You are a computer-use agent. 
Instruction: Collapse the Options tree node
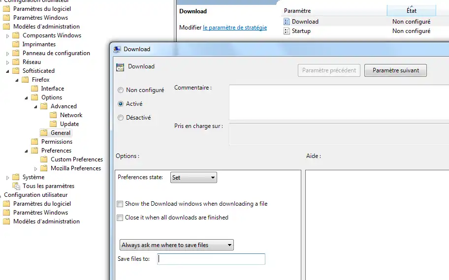(x=27, y=98)
